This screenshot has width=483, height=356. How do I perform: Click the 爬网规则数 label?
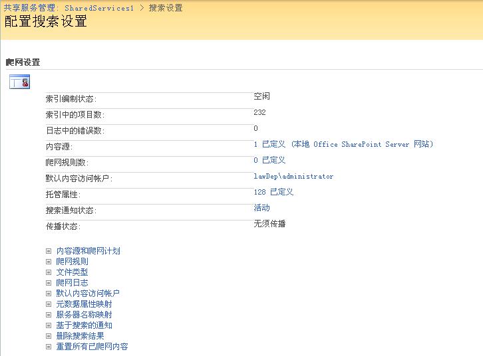(67, 163)
